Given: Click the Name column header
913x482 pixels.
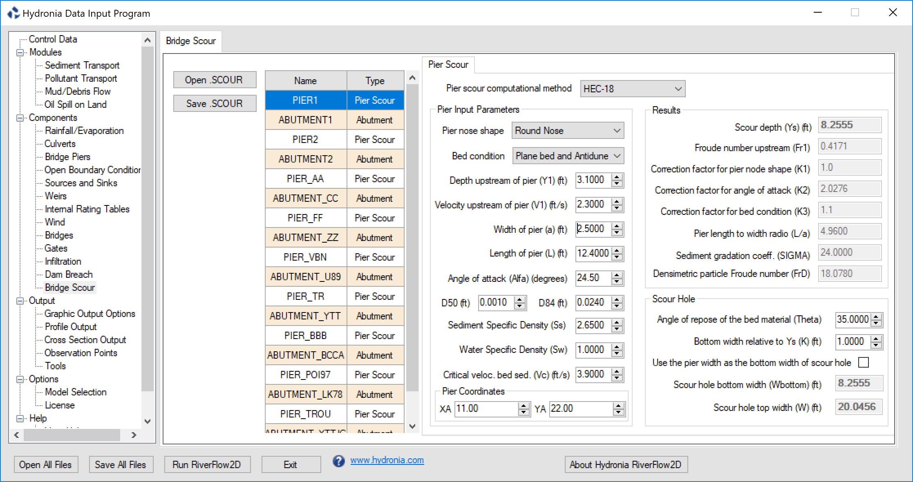Looking at the screenshot, I should tap(306, 80).
